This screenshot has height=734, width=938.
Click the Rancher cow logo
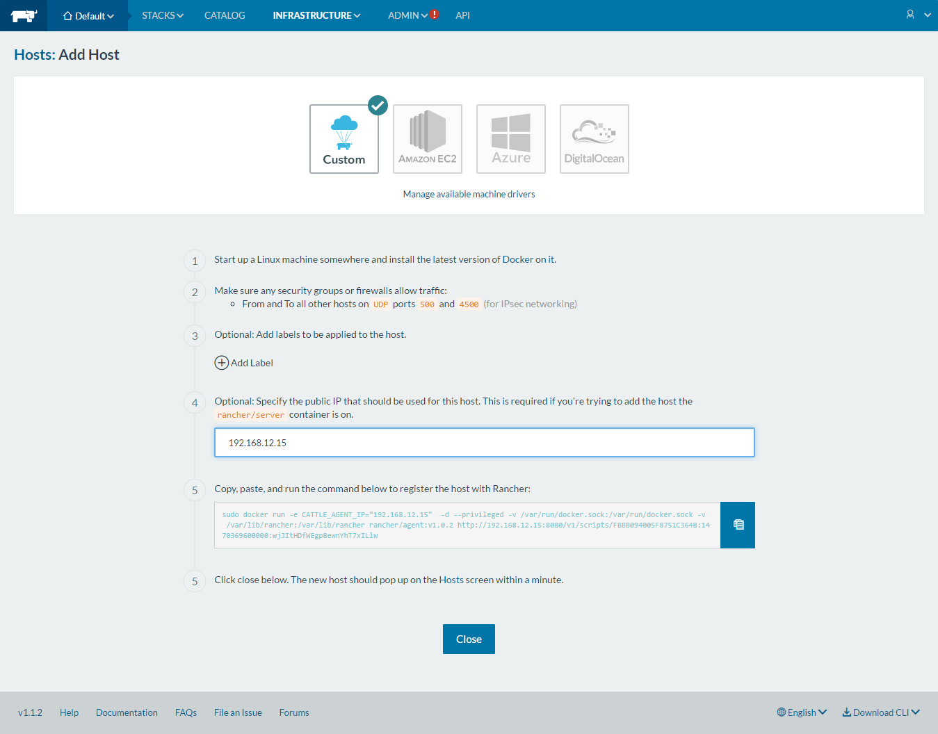[24, 15]
